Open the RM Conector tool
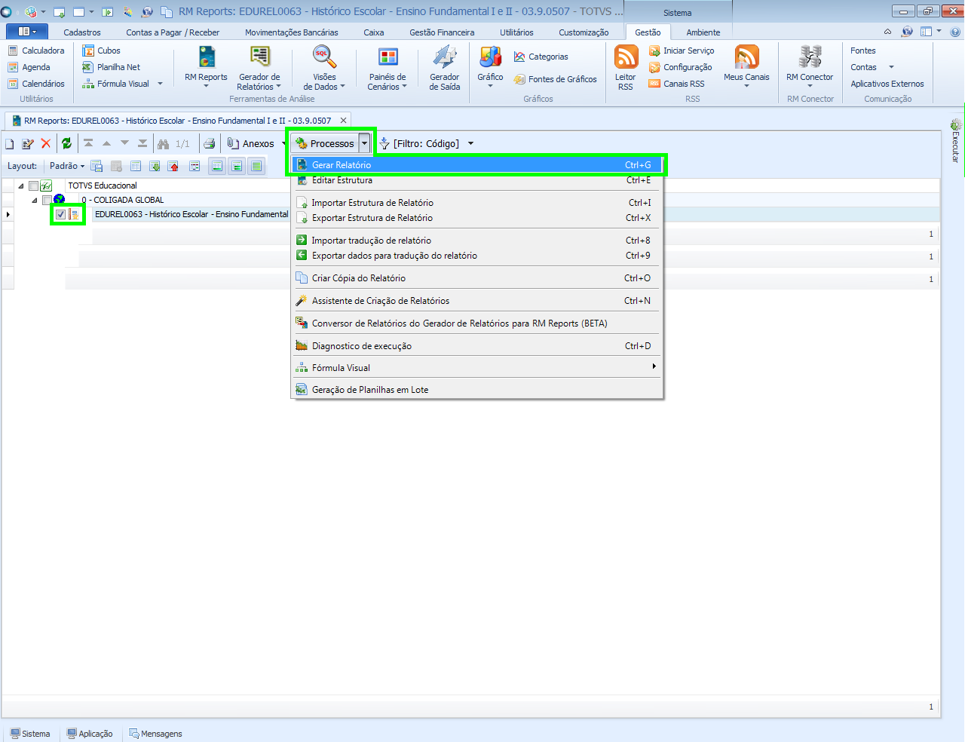The height and width of the screenshot is (742, 965). pos(810,66)
